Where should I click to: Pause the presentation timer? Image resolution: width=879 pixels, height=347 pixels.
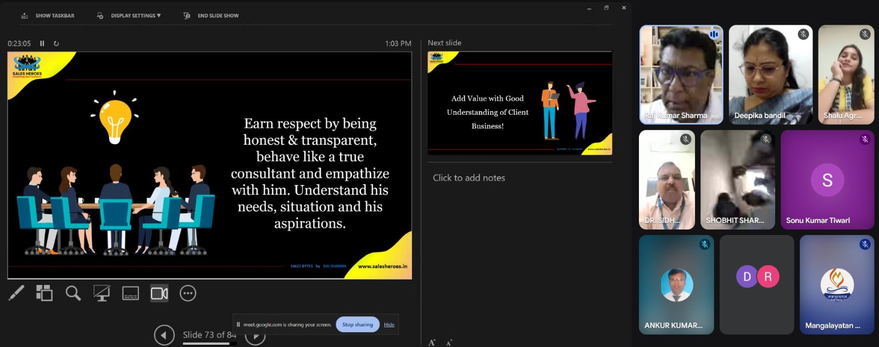pyautogui.click(x=42, y=43)
